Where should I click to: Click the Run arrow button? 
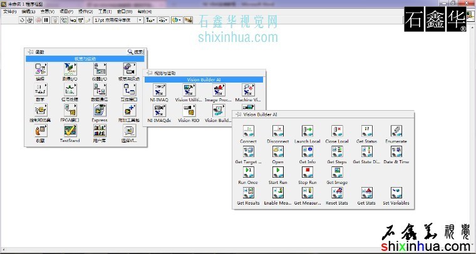22,20
